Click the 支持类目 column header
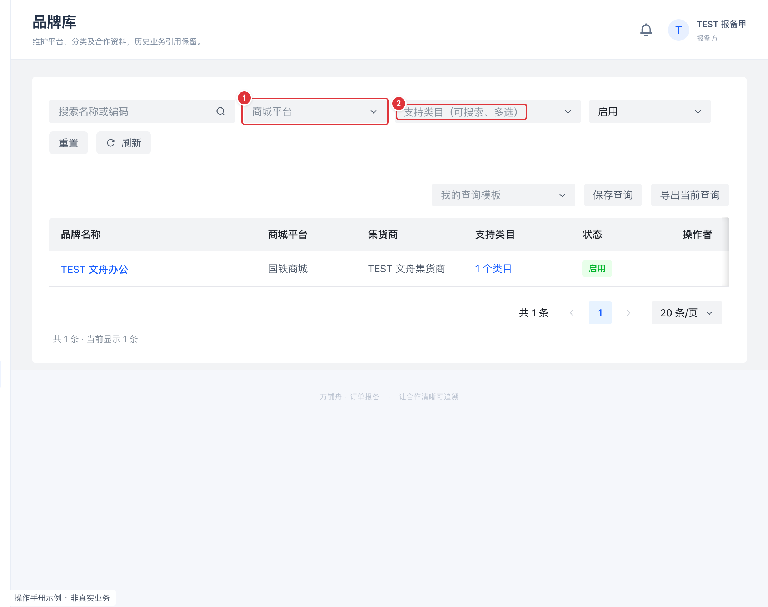The width and height of the screenshot is (768, 607). [x=495, y=234]
